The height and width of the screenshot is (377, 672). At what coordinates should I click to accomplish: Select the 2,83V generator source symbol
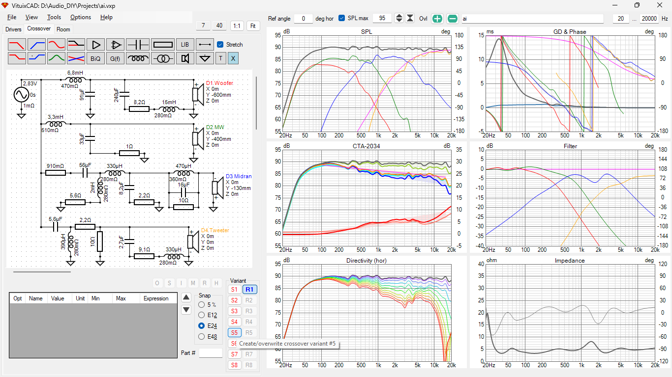point(22,95)
